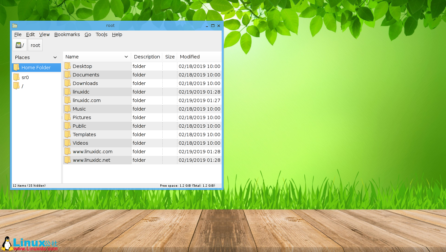
Task: Click the sr0 drive icon in Places
Action: pos(16,77)
